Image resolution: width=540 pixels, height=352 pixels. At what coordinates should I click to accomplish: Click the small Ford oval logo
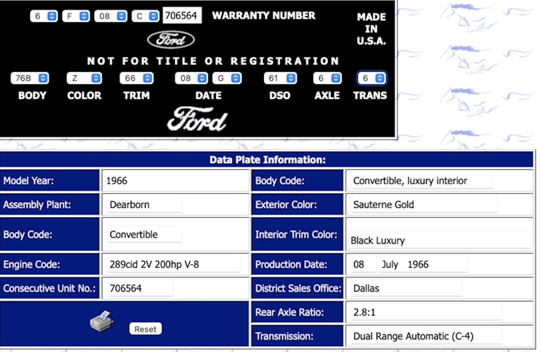point(171,40)
